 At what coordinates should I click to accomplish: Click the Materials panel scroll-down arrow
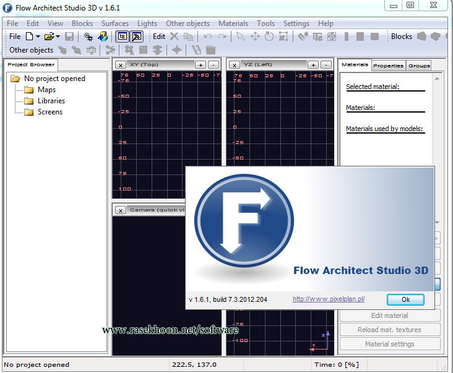click(437, 222)
